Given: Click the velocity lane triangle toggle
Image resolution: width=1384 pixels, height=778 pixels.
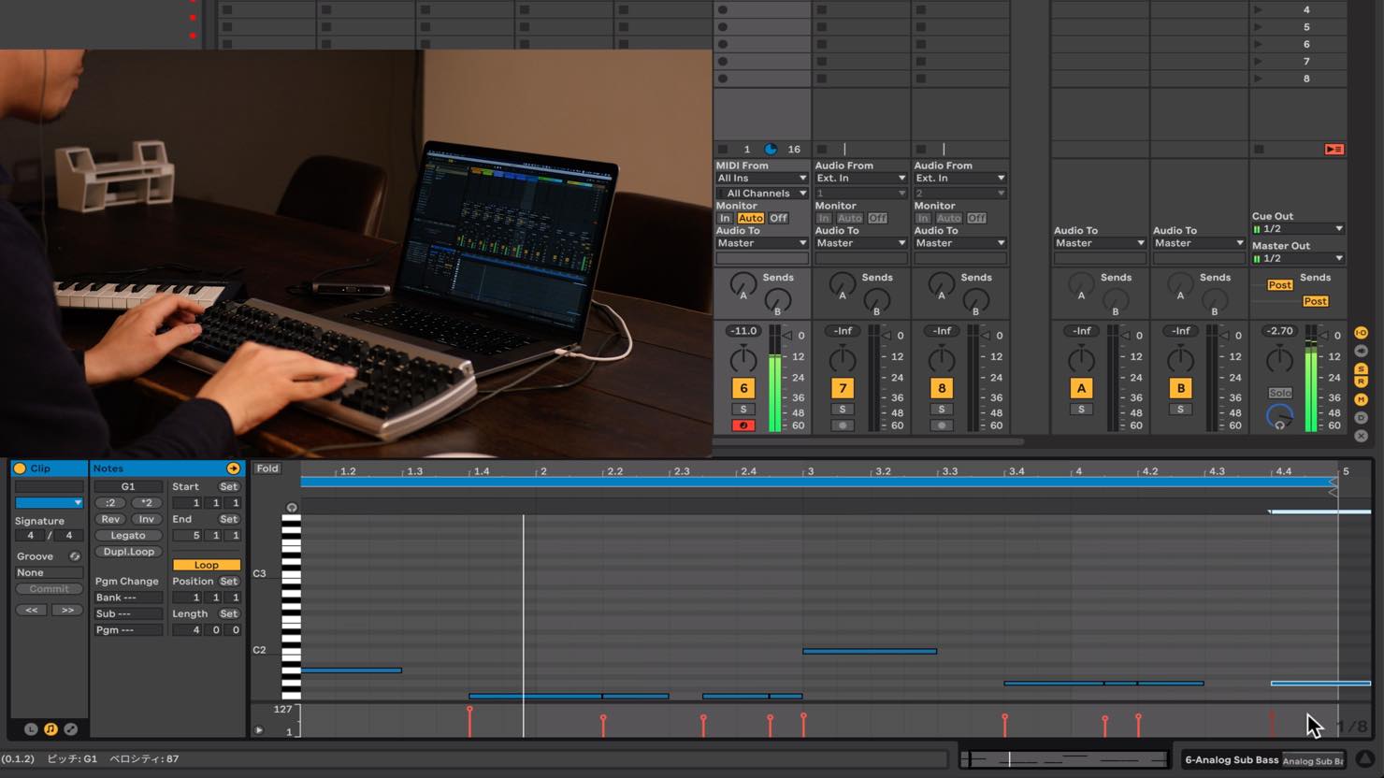Looking at the screenshot, I should click(x=259, y=730).
